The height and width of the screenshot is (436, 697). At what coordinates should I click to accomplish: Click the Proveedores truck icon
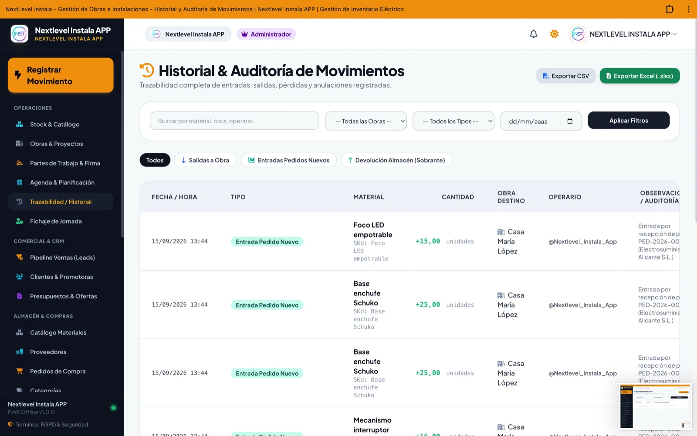pyautogui.click(x=20, y=352)
